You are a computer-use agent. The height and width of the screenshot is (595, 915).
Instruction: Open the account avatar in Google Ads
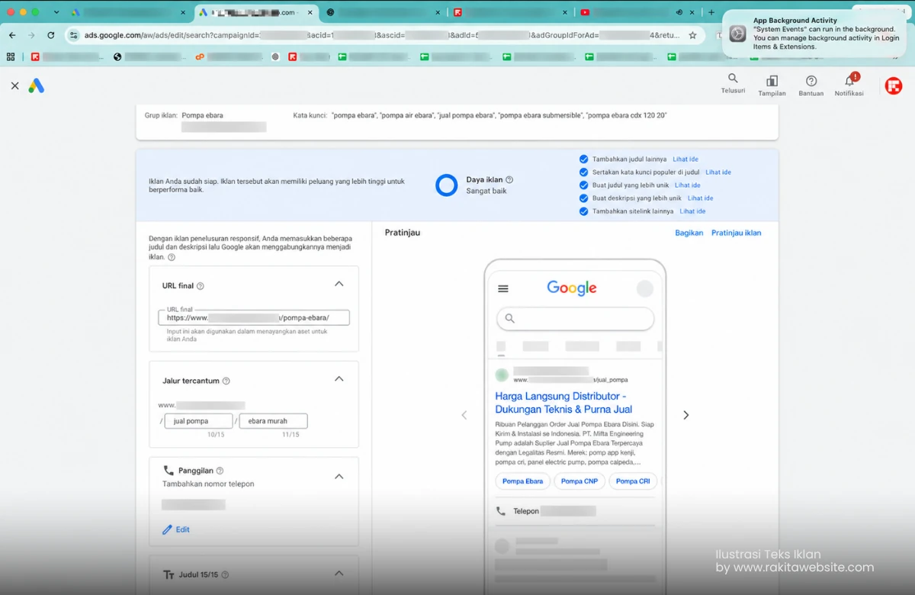pyautogui.click(x=894, y=85)
